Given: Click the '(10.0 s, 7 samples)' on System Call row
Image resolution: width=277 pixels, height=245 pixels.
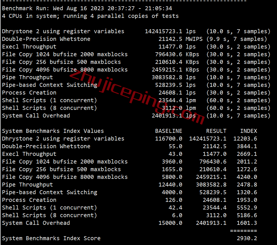Looking at the screenshot, I should [x=238, y=116].
